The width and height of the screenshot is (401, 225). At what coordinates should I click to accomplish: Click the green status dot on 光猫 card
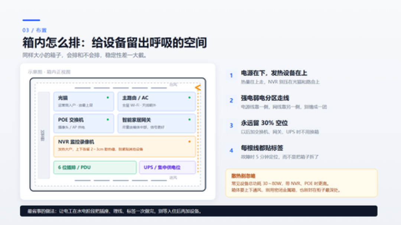click(108, 98)
